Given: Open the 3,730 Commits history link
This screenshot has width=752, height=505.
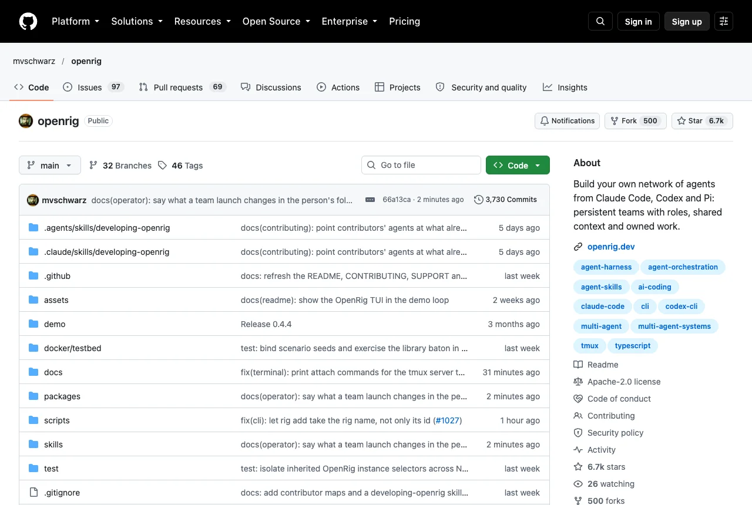Looking at the screenshot, I should pos(505,200).
